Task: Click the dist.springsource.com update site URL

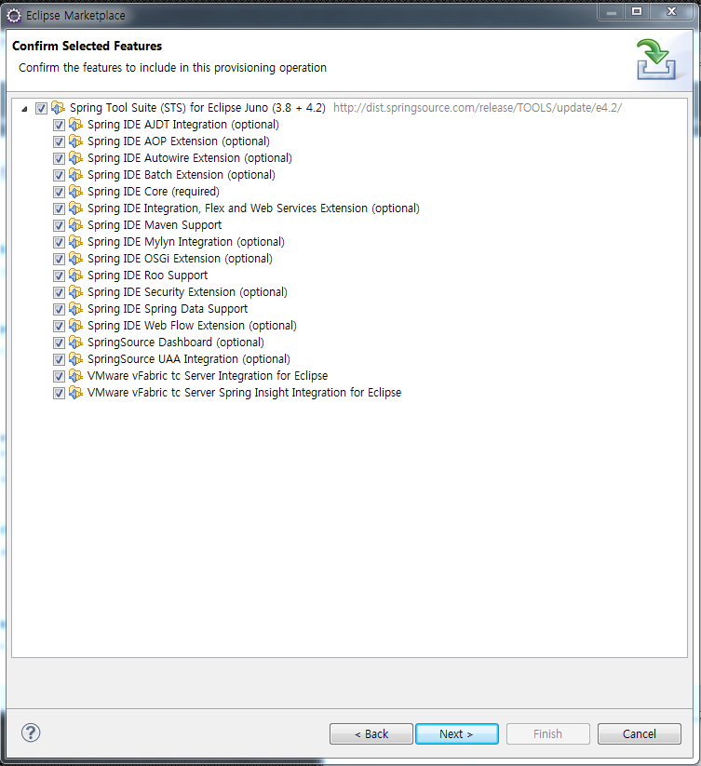Action: tap(478, 107)
